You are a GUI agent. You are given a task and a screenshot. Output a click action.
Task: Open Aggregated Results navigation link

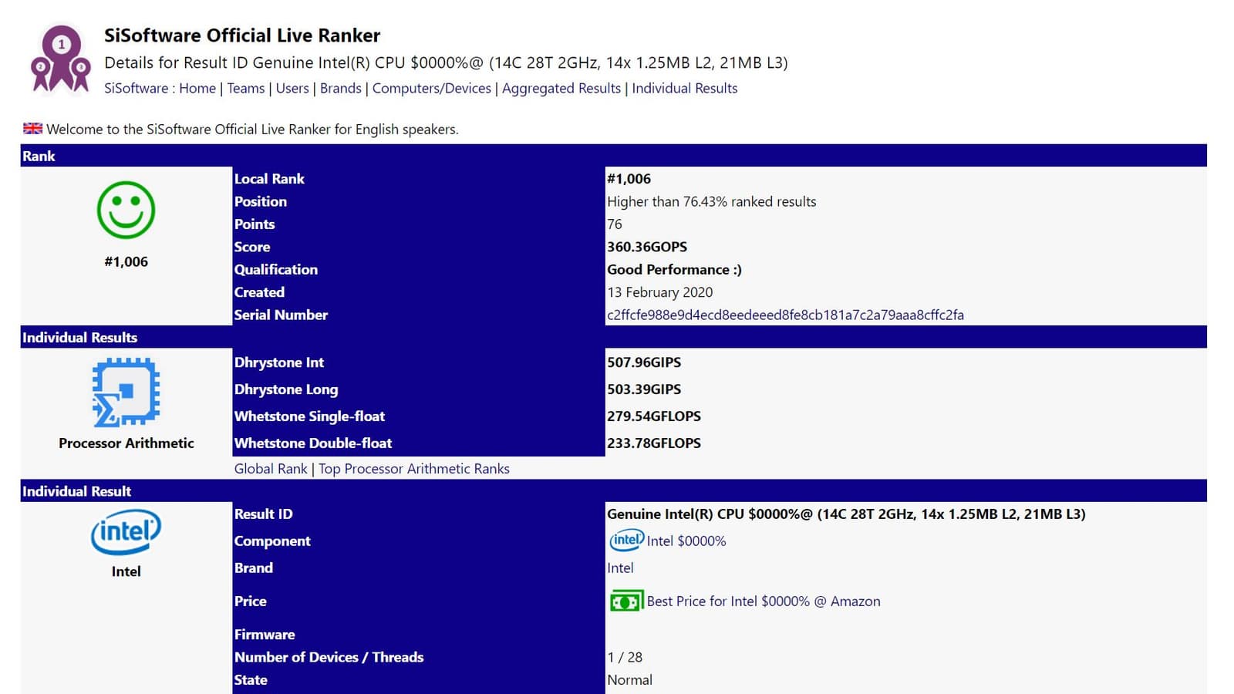561,89
